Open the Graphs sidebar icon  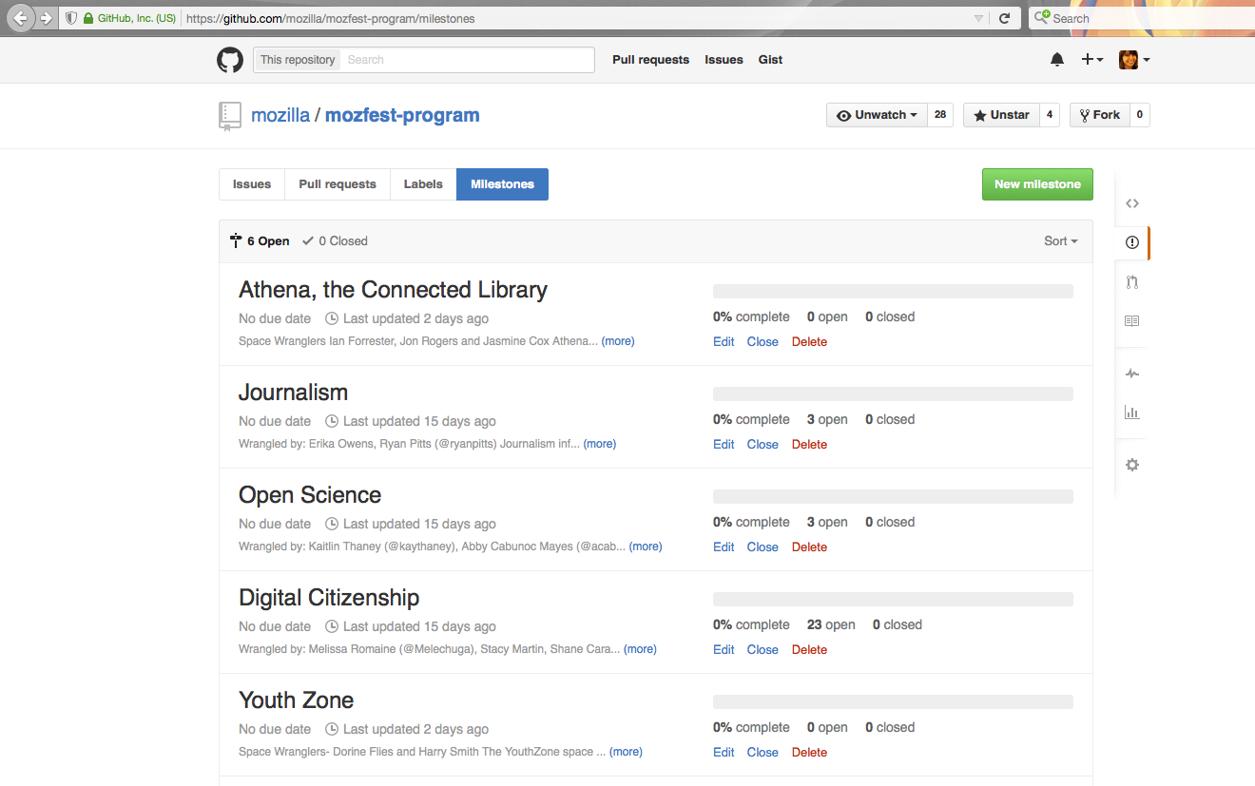point(1131,412)
